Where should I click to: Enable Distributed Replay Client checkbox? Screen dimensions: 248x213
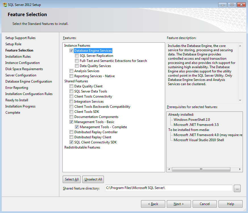click(71, 137)
